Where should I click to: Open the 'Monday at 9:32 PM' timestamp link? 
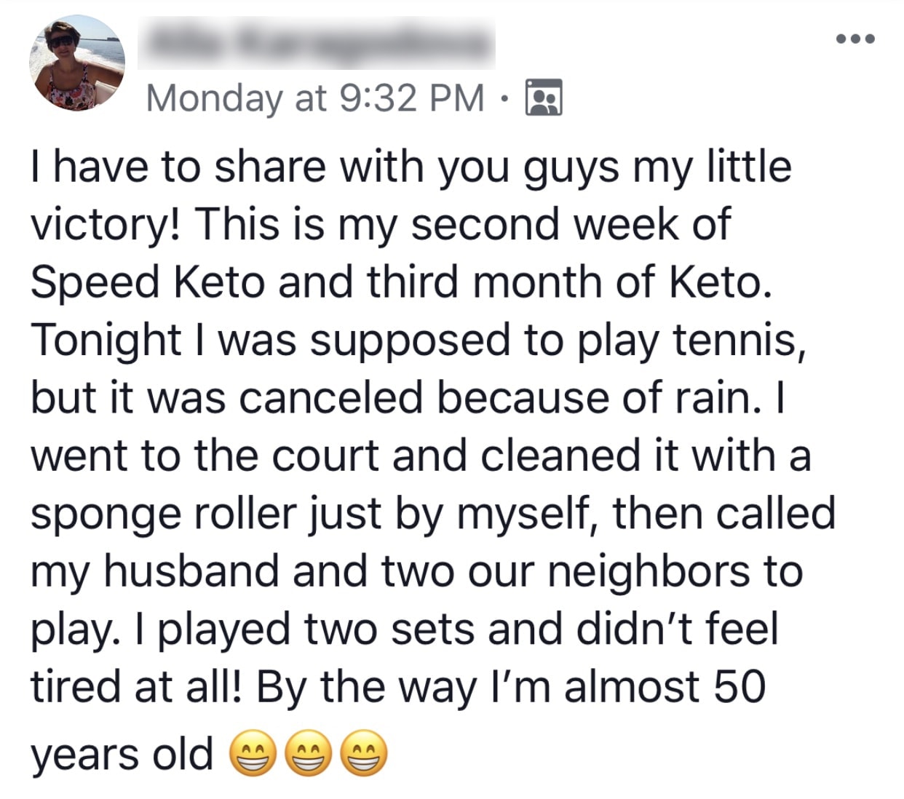coord(315,98)
